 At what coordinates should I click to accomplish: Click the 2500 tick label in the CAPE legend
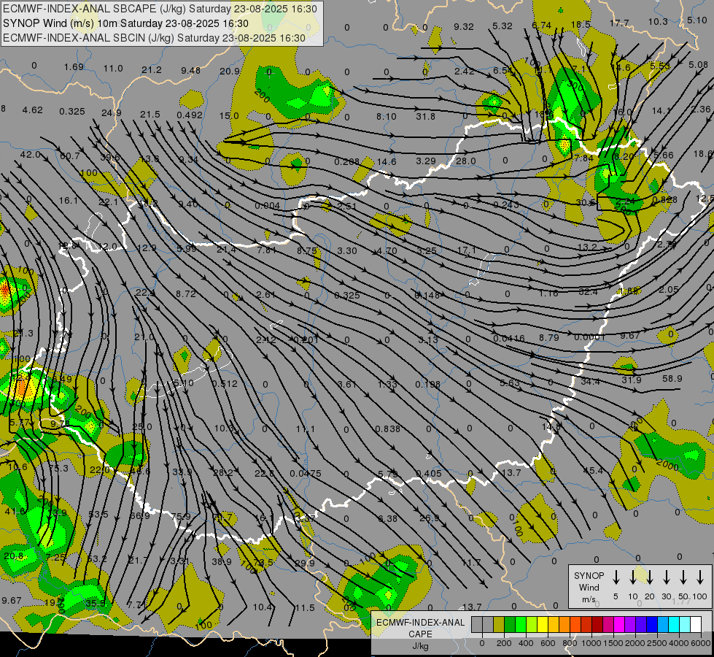pos(656,643)
